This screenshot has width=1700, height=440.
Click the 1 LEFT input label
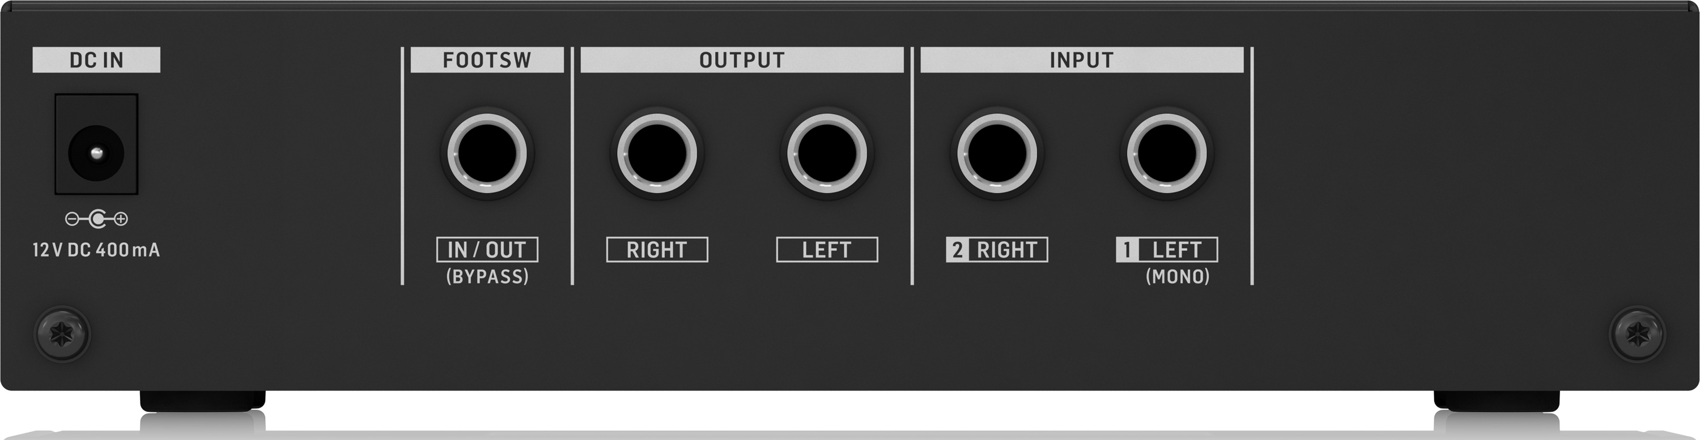click(x=1166, y=250)
